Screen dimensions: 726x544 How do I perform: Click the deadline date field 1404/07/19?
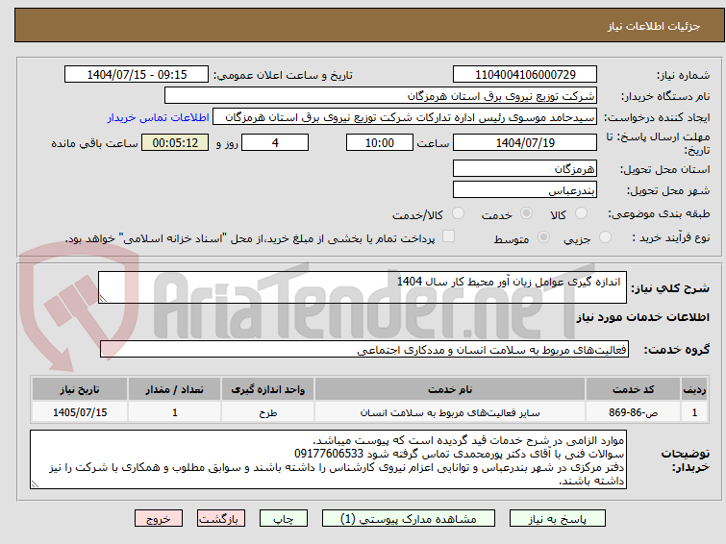point(525,142)
